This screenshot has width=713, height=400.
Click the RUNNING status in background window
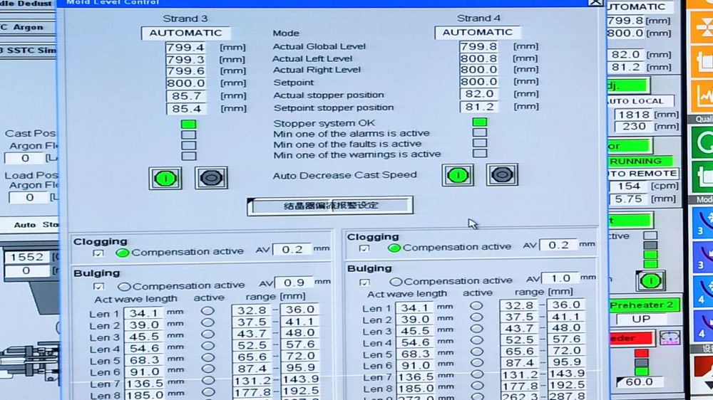coord(640,161)
